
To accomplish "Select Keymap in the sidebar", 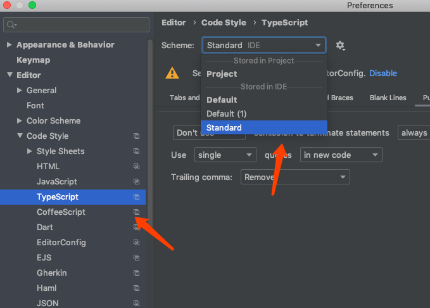I will pos(33,60).
